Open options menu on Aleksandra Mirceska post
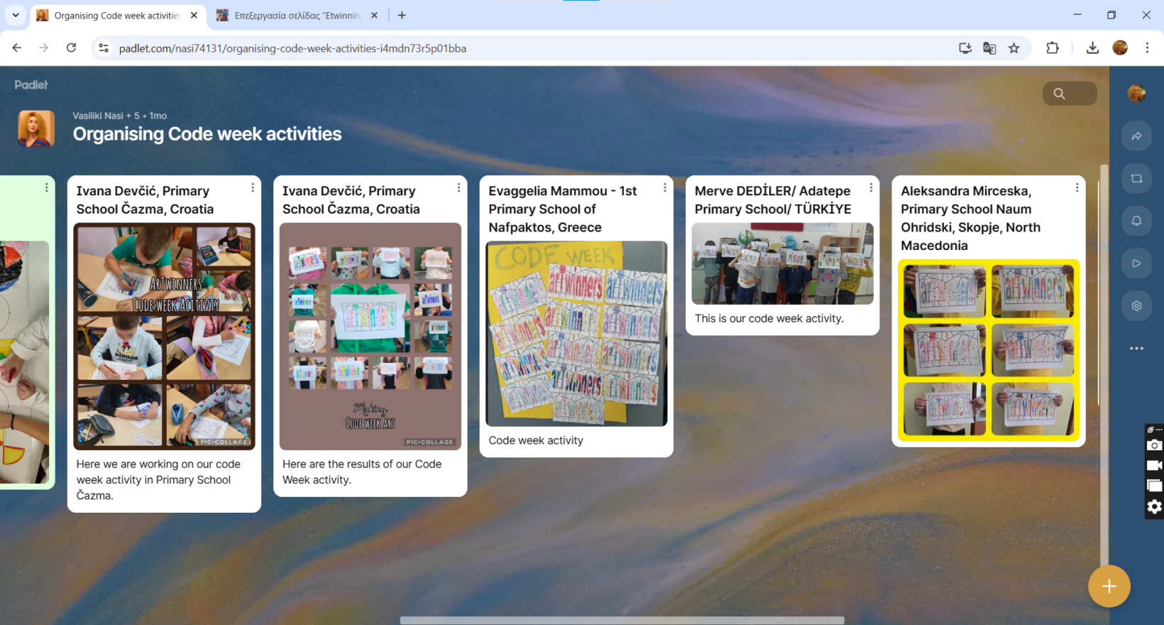This screenshot has width=1164, height=625. point(1077,188)
